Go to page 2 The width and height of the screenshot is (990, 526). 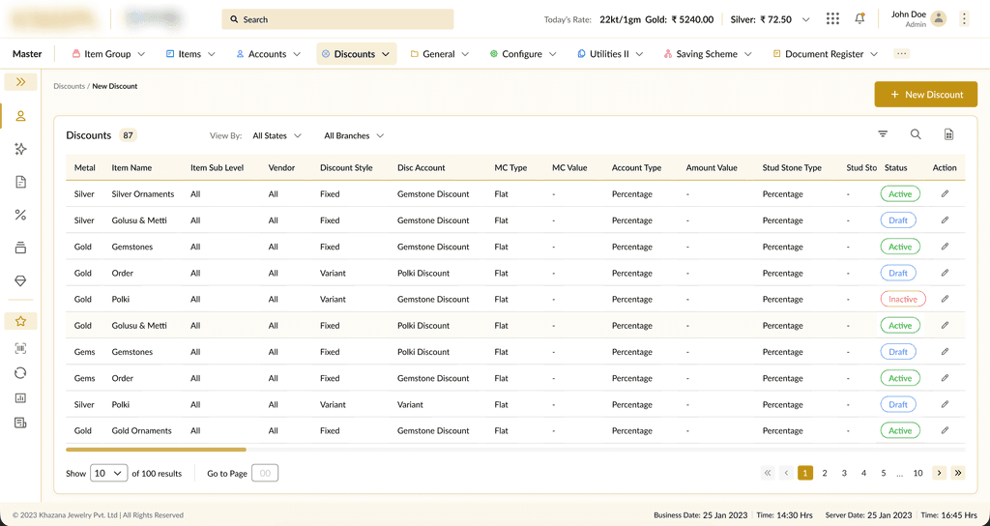[x=825, y=473]
